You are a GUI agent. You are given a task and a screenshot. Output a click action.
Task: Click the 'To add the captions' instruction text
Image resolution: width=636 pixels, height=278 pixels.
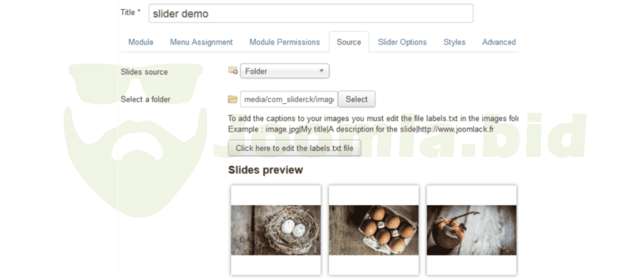(373, 119)
